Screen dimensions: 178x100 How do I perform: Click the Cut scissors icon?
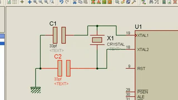coord(75,2)
